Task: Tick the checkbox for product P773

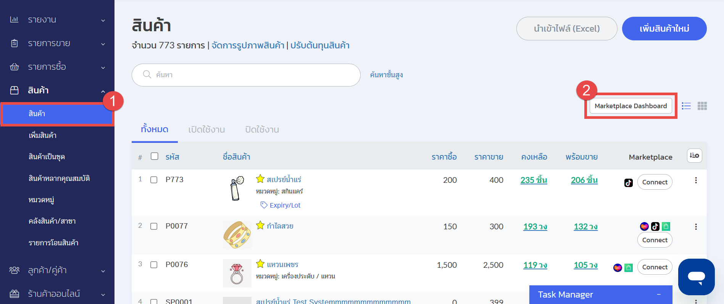Action: [154, 180]
